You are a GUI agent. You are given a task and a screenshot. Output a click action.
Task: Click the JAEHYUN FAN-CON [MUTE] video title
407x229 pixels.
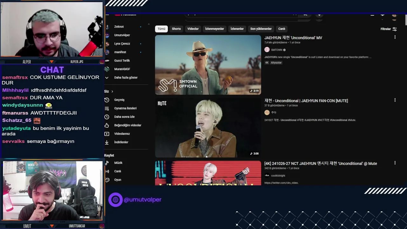(x=306, y=101)
